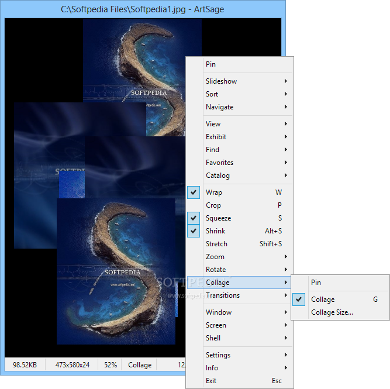This screenshot has height=389, width=390.
Task: Open the View submenu
Action: click(240, 124)
